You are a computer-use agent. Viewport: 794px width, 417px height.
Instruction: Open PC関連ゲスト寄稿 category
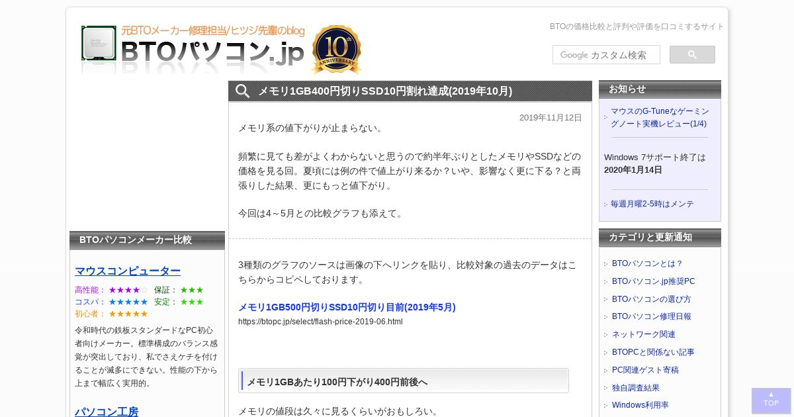coord(645,370)
